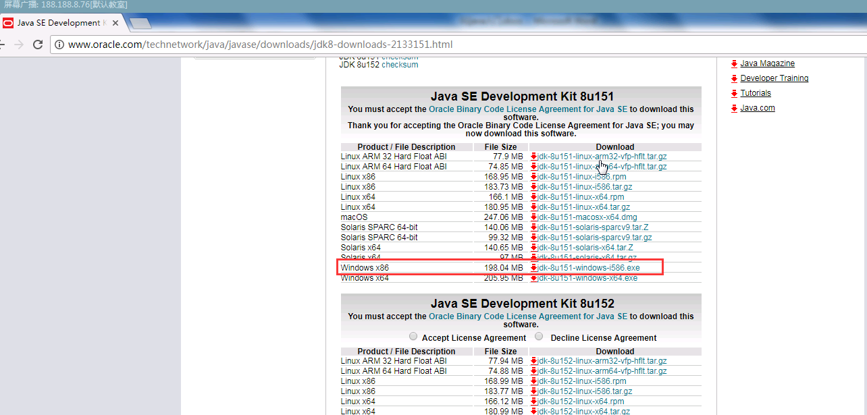Click the arrow icon beside Developer Training
The width and height of the screenshot is (867, 415).
coord(734,78)
